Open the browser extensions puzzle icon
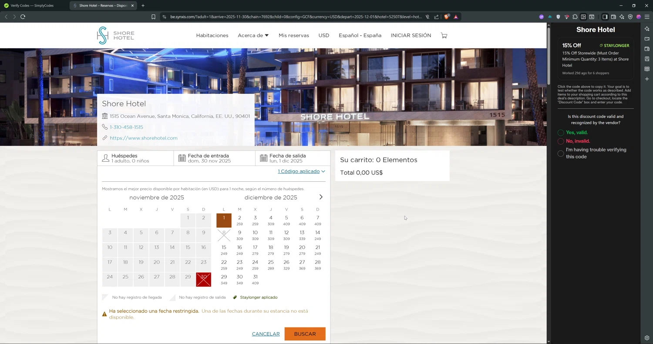This screenshot has width=653, height=344. [x=575, y=17]
